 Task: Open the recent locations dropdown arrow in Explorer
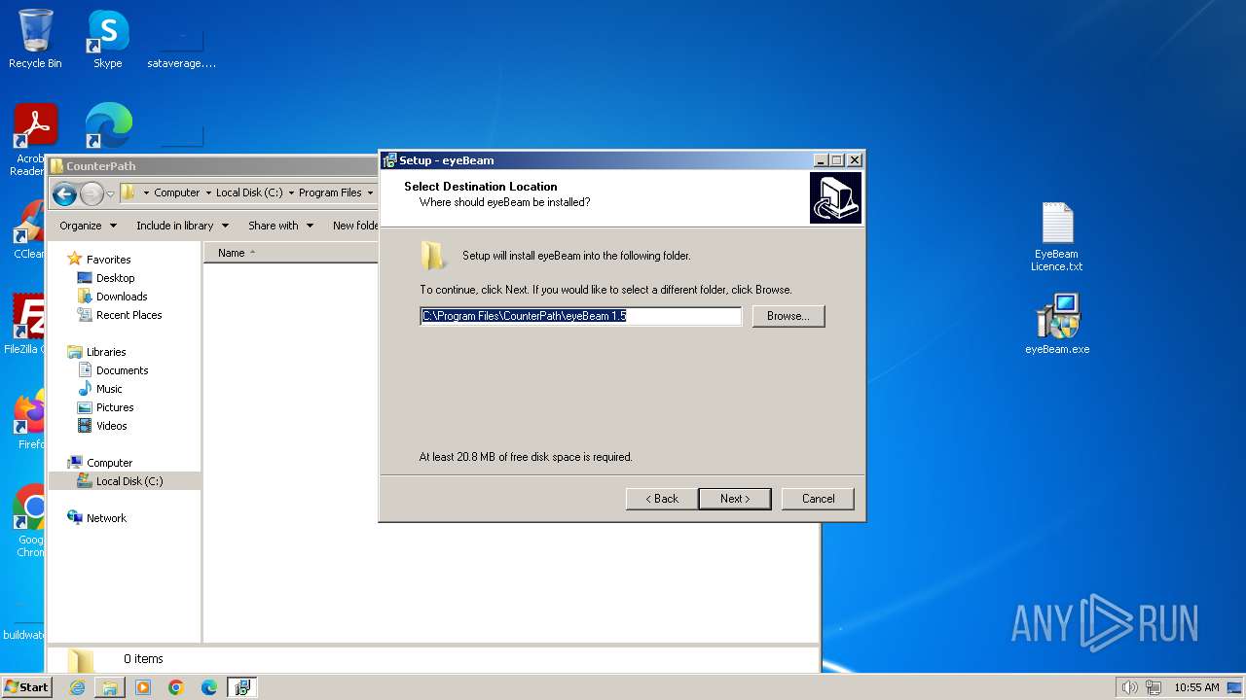(x=110, y=193)
